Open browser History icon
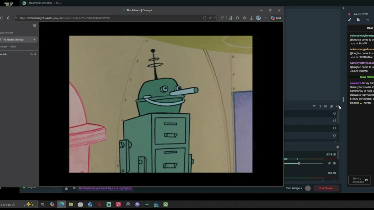 coord(245,18)
